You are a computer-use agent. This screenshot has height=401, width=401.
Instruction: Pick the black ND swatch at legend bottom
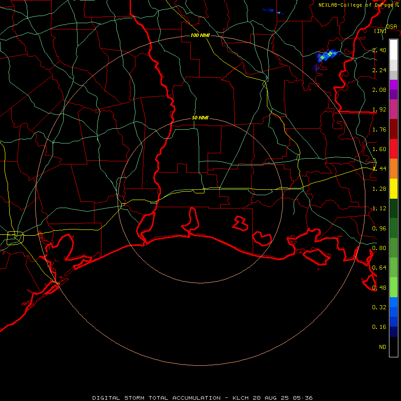pos(393,347)
